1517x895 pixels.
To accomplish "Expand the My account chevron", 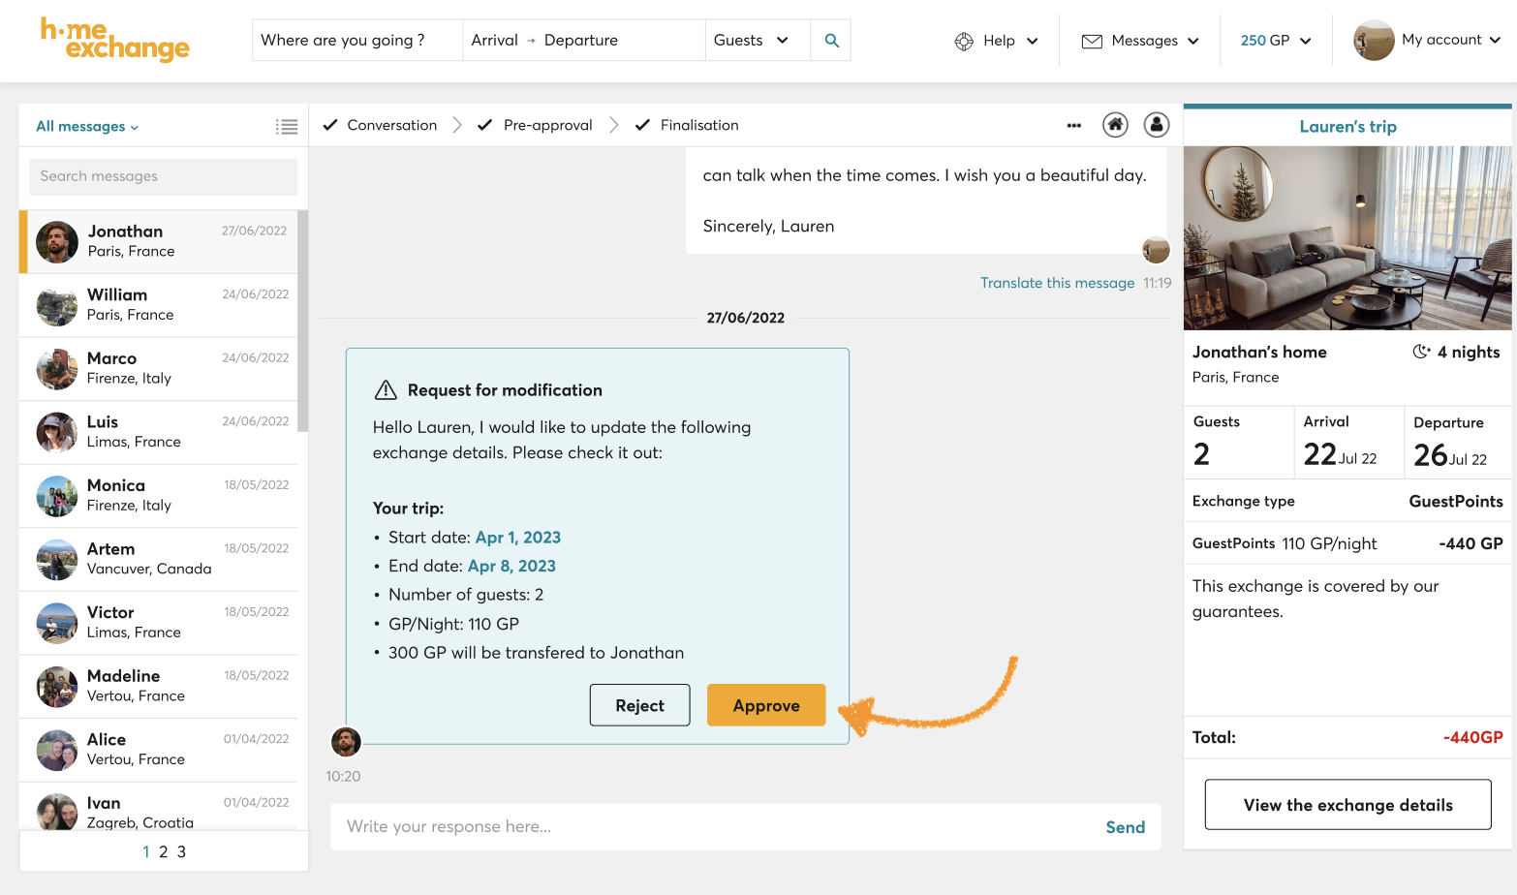I will (x=1495, y=41).
